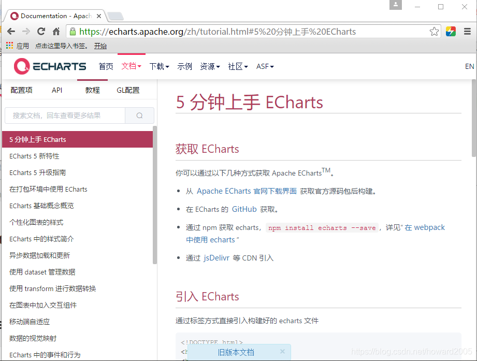Click the 旧版本文档 button

tap(236, 352)
